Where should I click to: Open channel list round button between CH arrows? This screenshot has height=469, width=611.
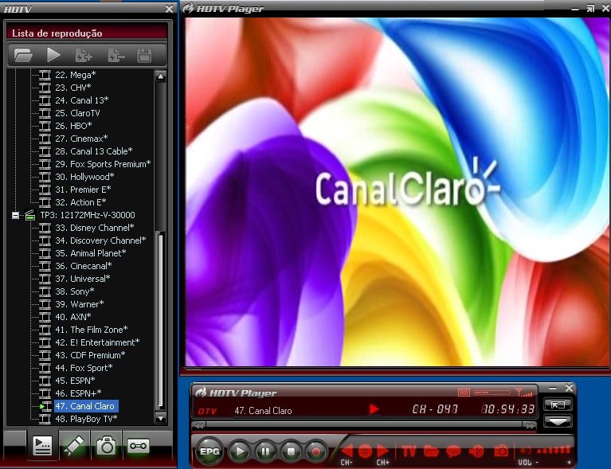[x=365, y=451]
